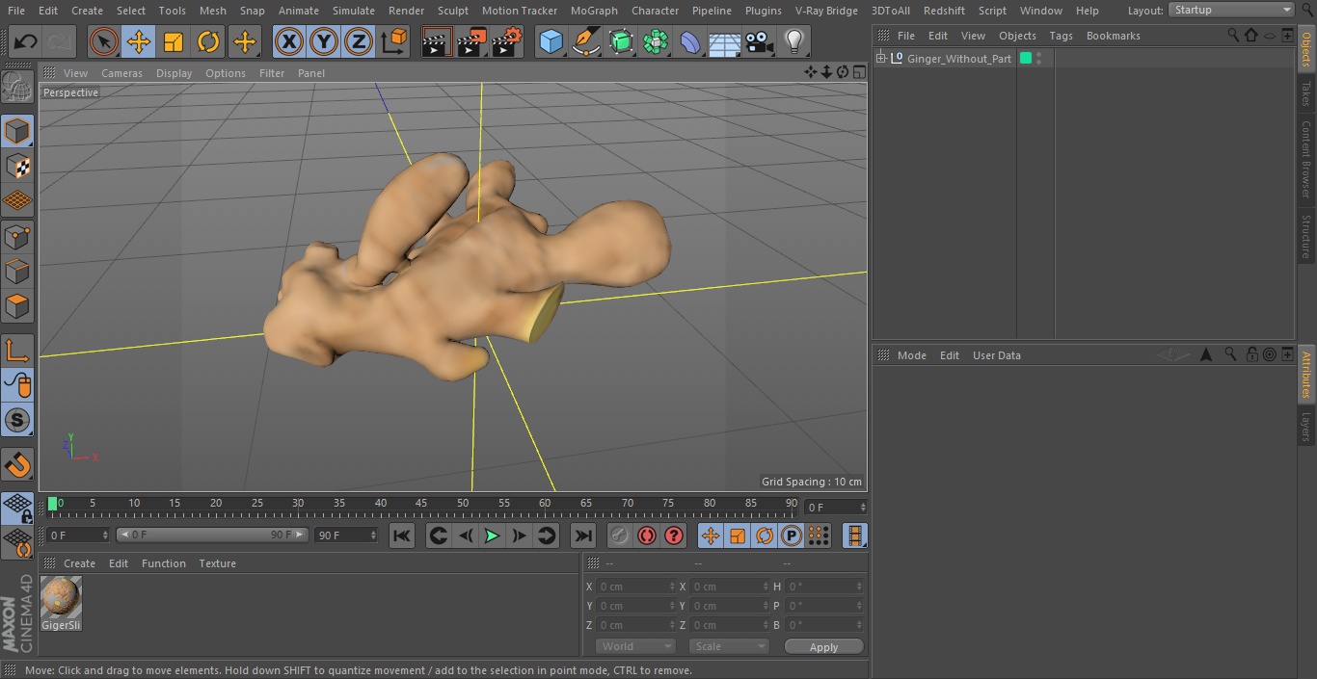Click the X position input field
Viewport: 1317px width, 679px height.
636,587
